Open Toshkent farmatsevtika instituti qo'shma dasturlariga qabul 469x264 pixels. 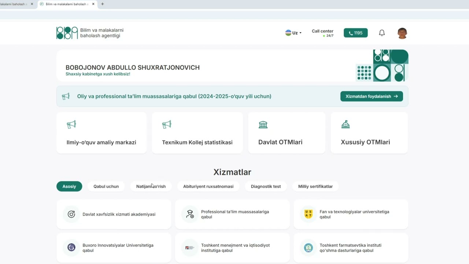click(351, 248)
